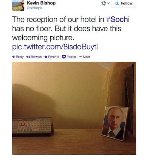
Task: Open the pic.twitter.com/8isdoBuytl link
Action: (x=55, y=47)
